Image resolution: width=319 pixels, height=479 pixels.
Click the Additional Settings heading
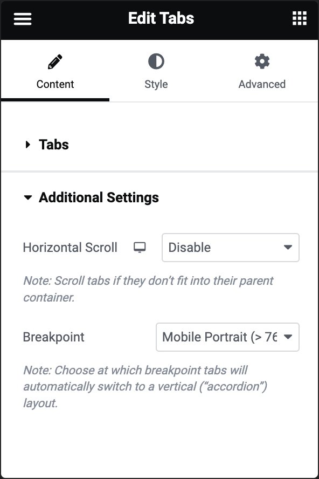[x=99, y=197]
